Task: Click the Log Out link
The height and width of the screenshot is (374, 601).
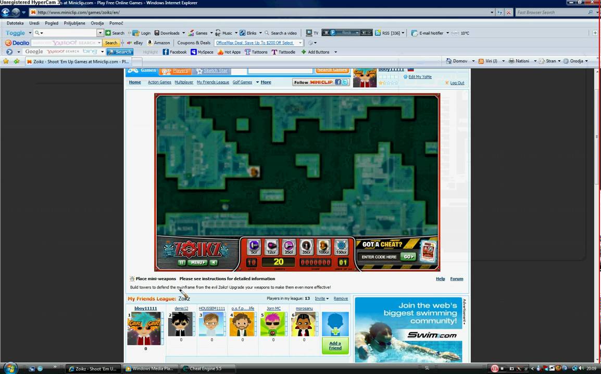Action: pos(457,83)
